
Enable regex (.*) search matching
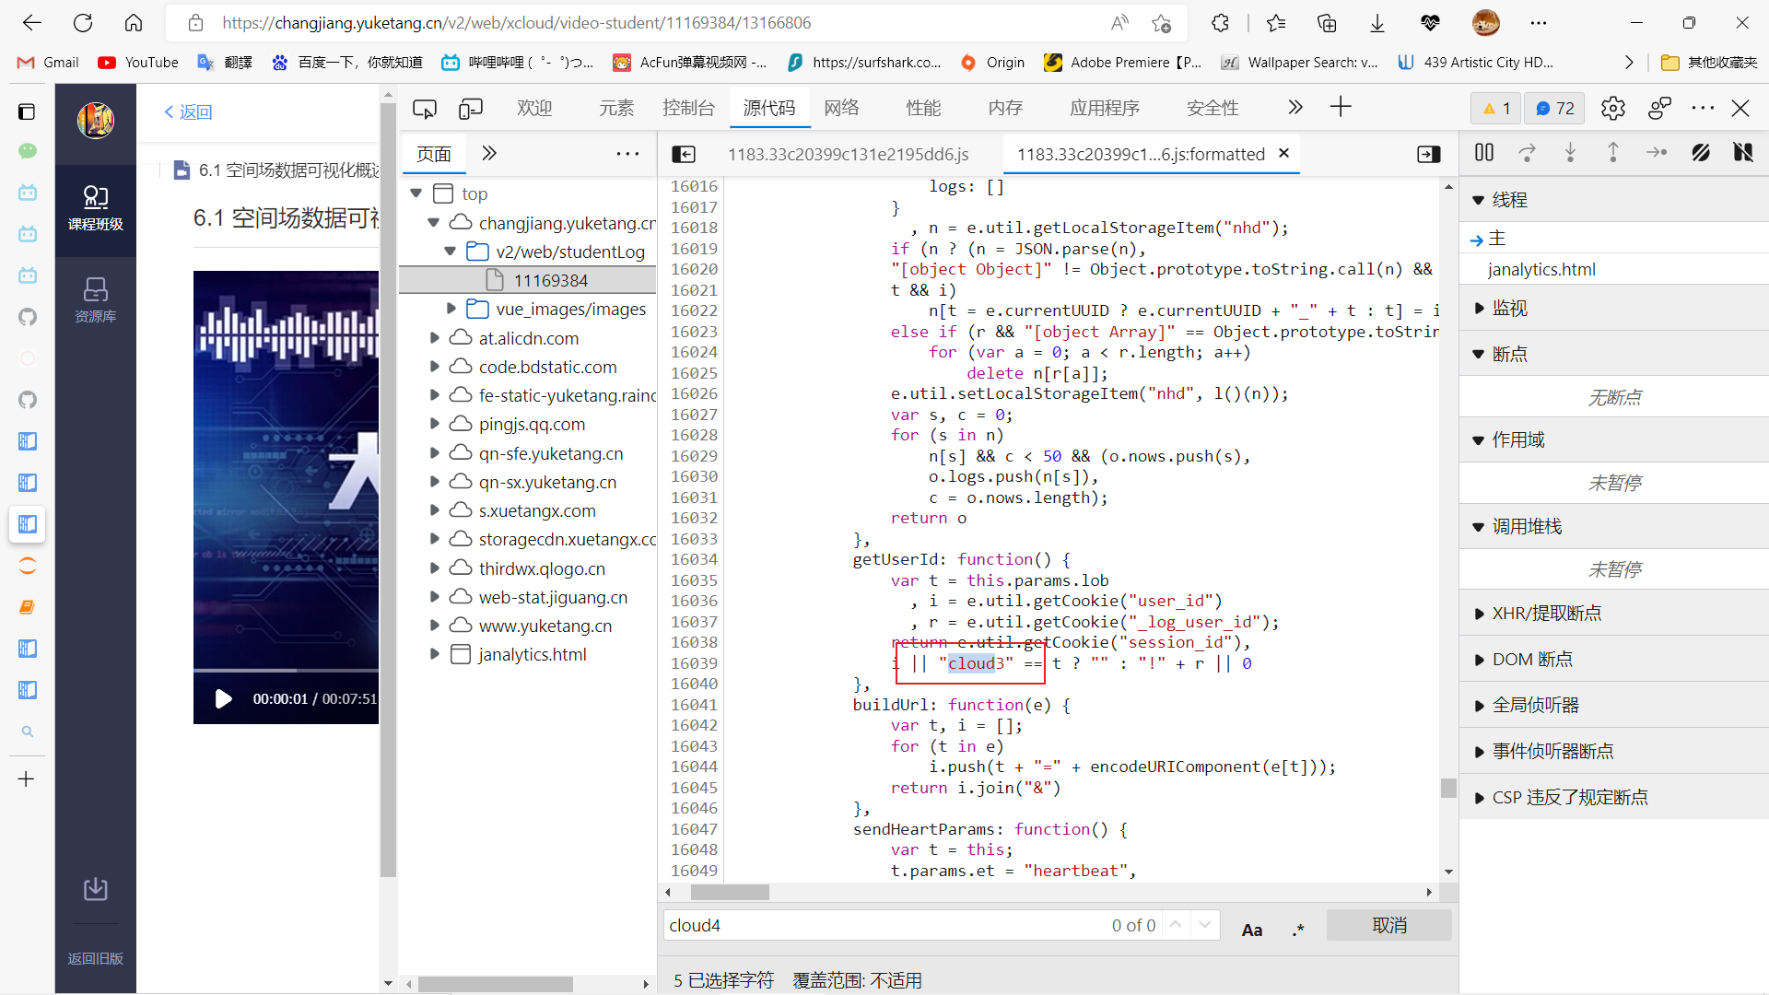[x=1298, y=929]
